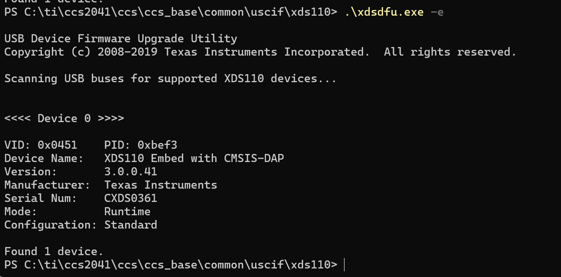Click the serial number CXDS0361

point(130,199)
